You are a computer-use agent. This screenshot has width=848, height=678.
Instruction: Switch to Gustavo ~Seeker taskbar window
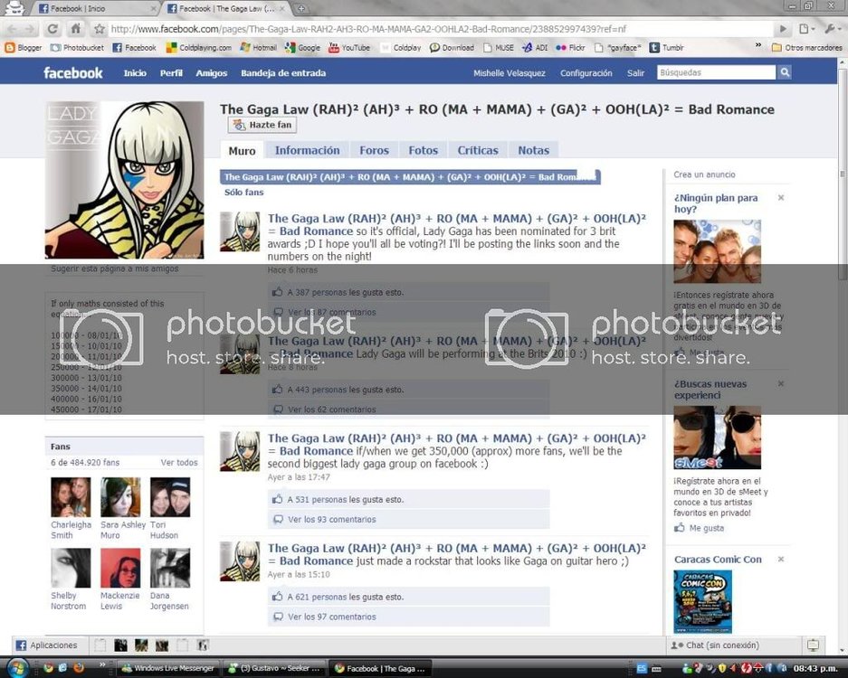275,668
